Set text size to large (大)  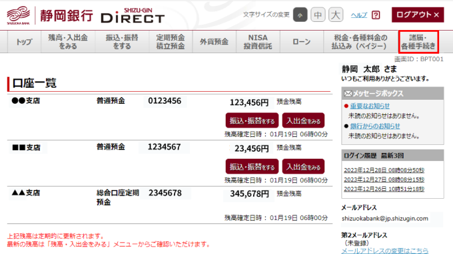point(336,15)
